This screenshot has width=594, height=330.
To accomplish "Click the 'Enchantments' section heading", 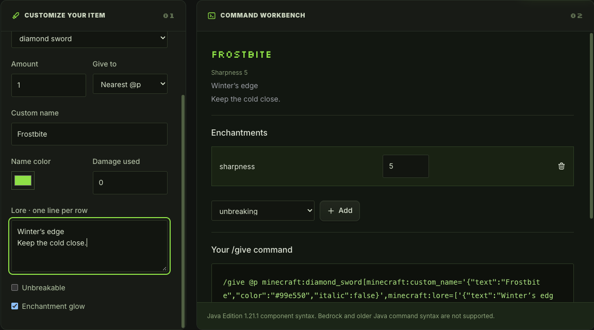I will [x=239, y=133].
